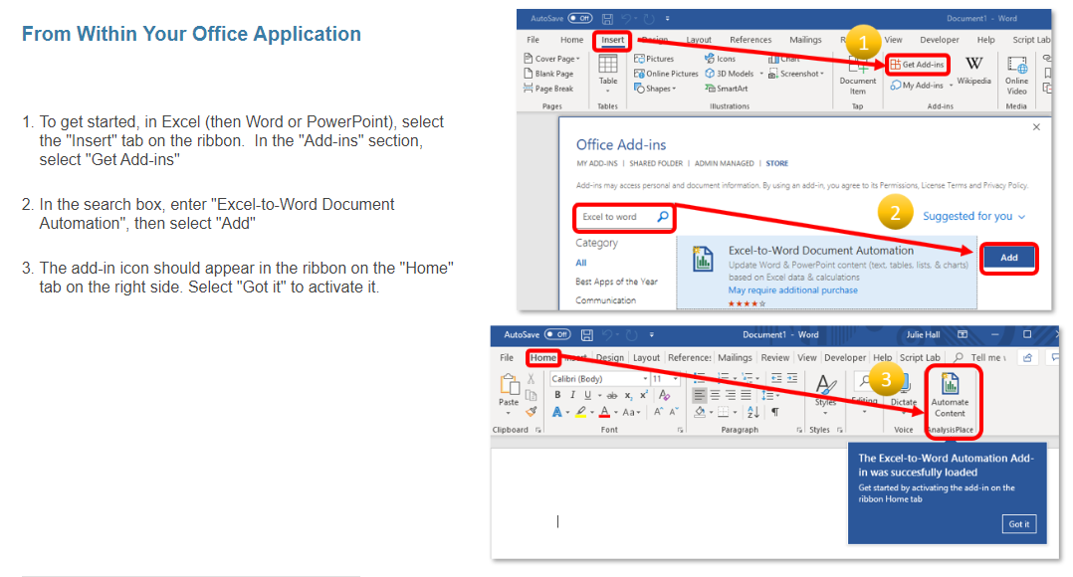Click the red font color button

click(x=604, y=412)
